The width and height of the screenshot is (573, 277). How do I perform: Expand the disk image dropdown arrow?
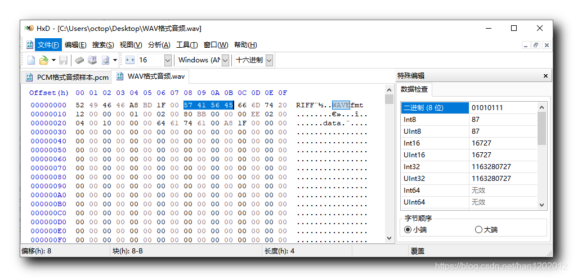coord(115,60)
